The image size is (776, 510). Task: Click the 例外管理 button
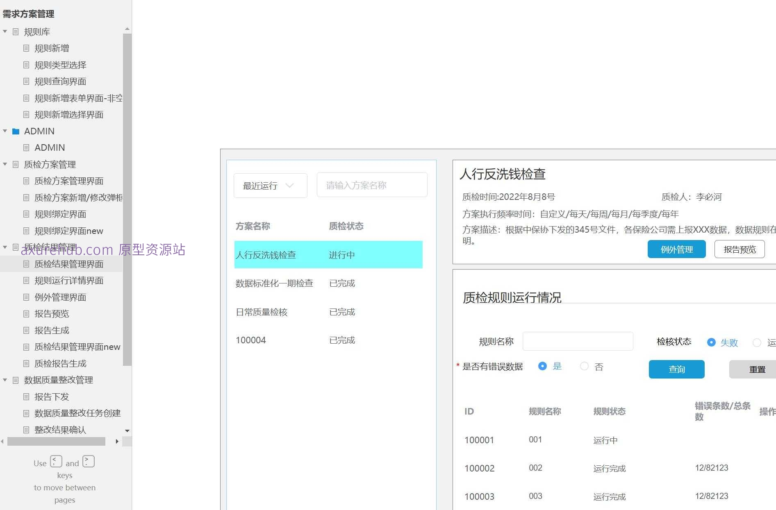coord(676,249)
